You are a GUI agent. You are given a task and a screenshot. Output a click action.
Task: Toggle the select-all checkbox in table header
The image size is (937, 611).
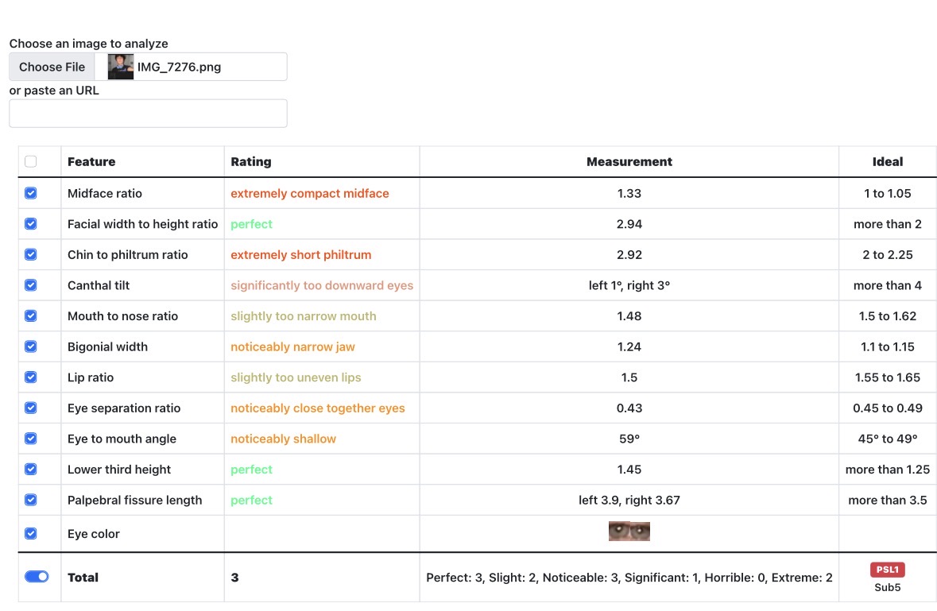pyautogui.click(x=31, y=161)
